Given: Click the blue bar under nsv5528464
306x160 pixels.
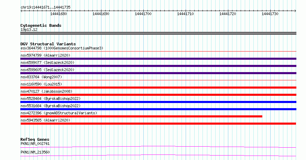Looking at the screenshot, I should 158,102.
